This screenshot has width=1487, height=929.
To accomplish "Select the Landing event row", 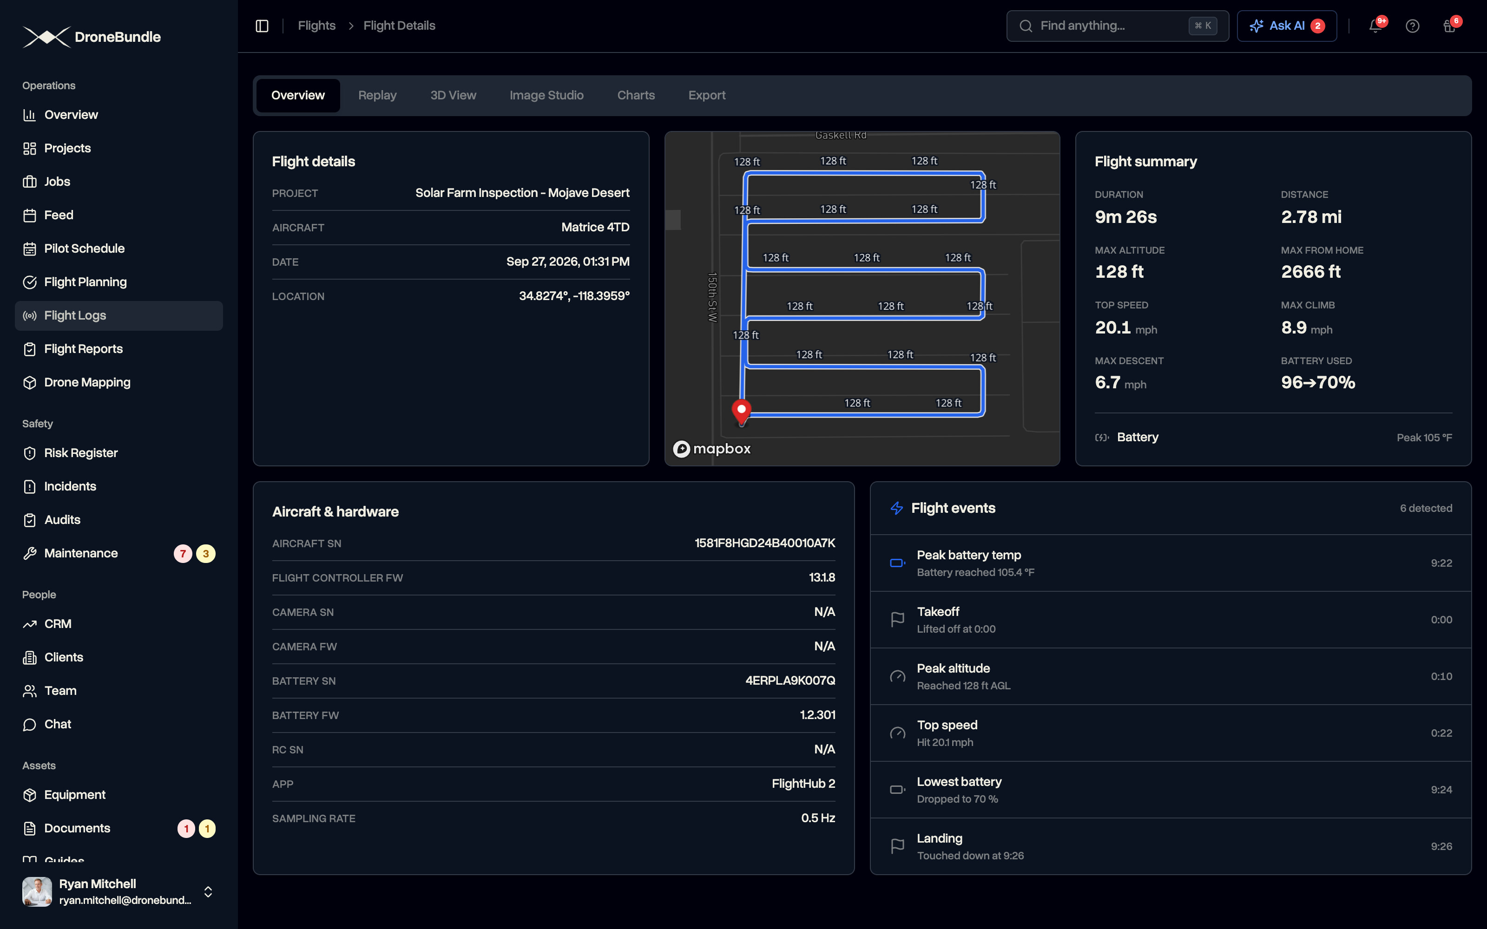I will point(1171,846).
